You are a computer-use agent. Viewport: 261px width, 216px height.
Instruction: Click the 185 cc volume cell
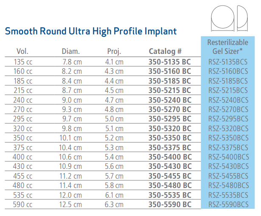(x=23, y=81)
